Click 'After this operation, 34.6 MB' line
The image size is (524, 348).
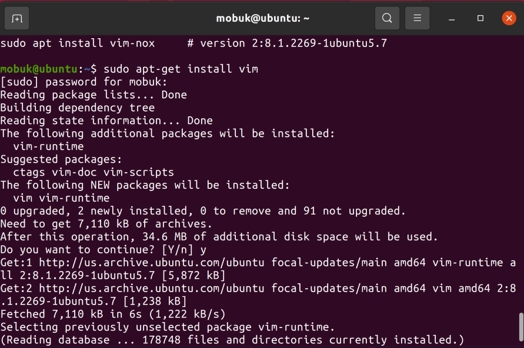[x=219, y=237]
